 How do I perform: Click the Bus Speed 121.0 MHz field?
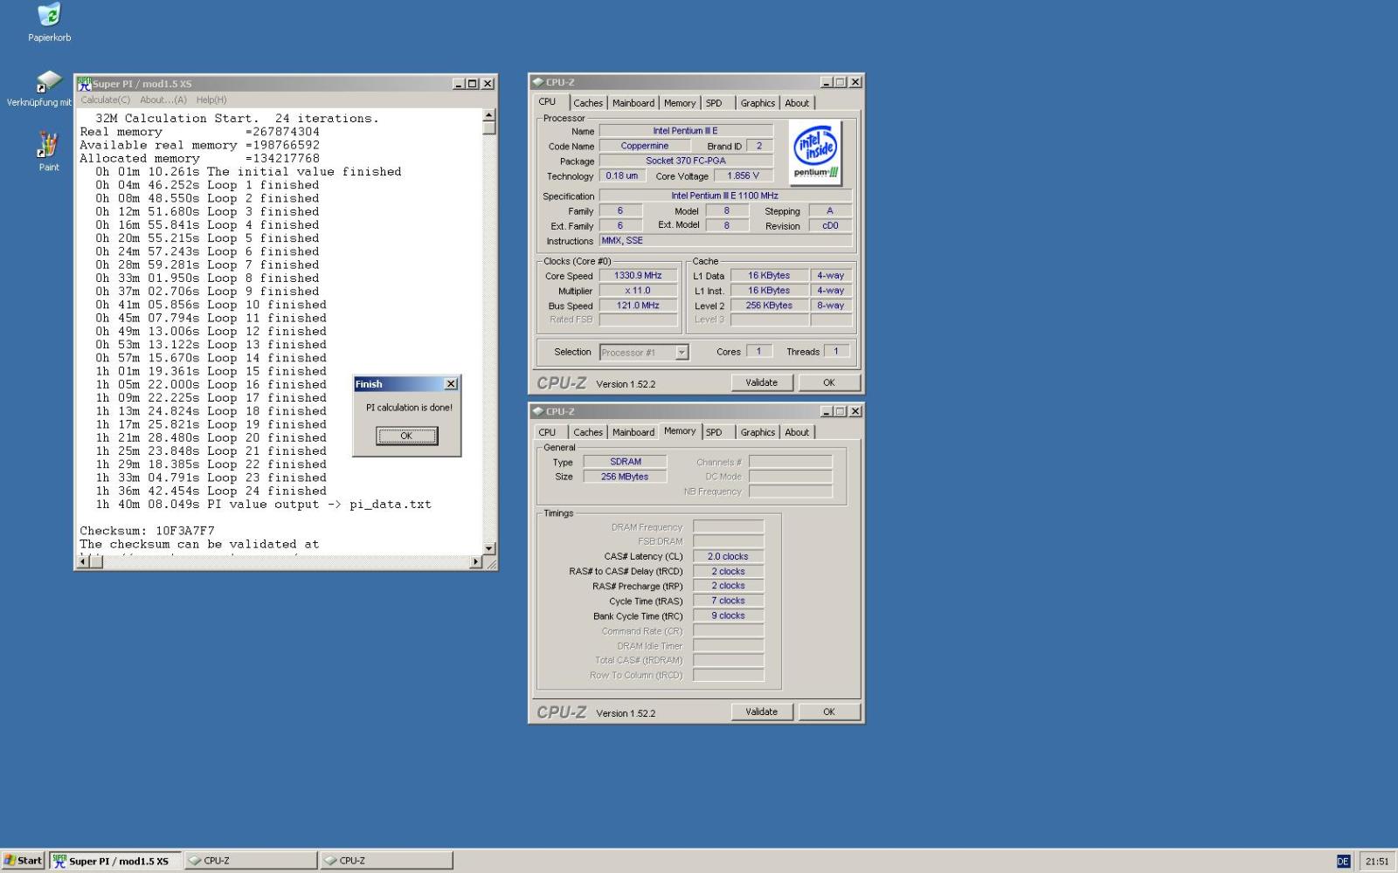pos(638,306)
